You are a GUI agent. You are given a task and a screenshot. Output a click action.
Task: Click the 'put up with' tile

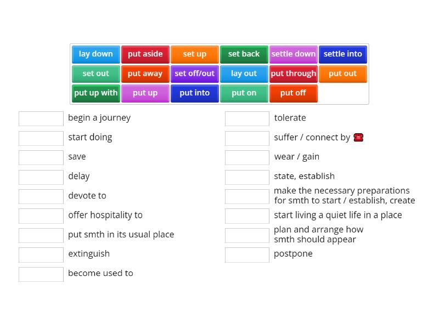tap(96, 93)
